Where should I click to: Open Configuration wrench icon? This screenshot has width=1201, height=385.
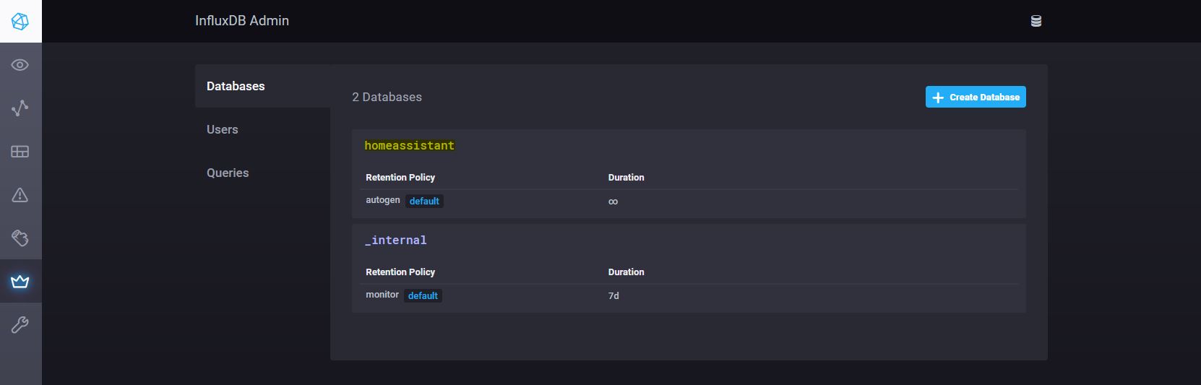[20, 325]
